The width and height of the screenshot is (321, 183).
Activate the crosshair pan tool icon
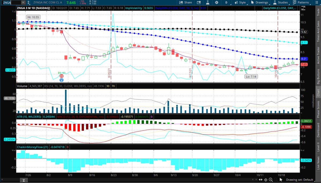pos(266,180)
